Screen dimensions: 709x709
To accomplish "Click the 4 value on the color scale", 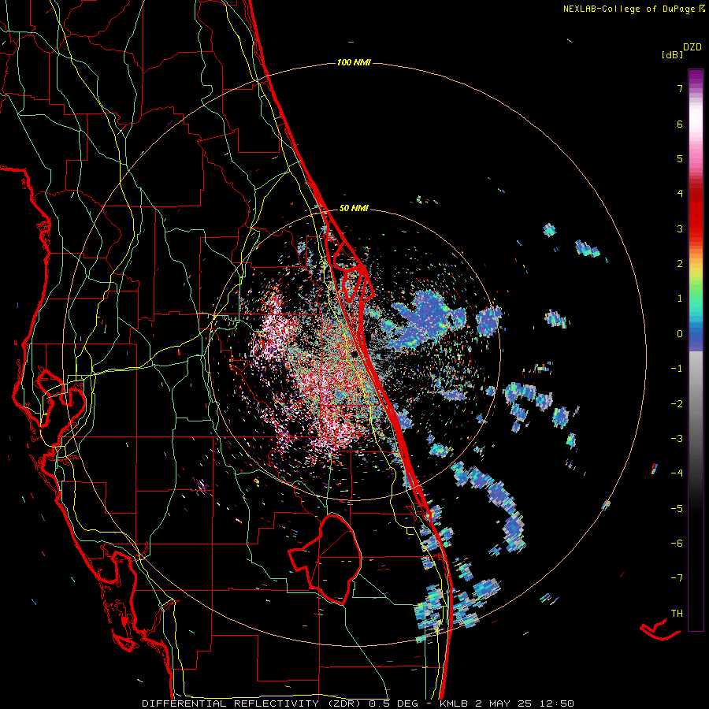I will 680,194.
